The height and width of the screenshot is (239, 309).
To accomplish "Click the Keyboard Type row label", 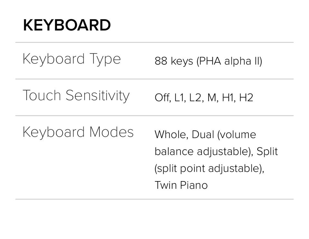I will click(x=71, y=59).
